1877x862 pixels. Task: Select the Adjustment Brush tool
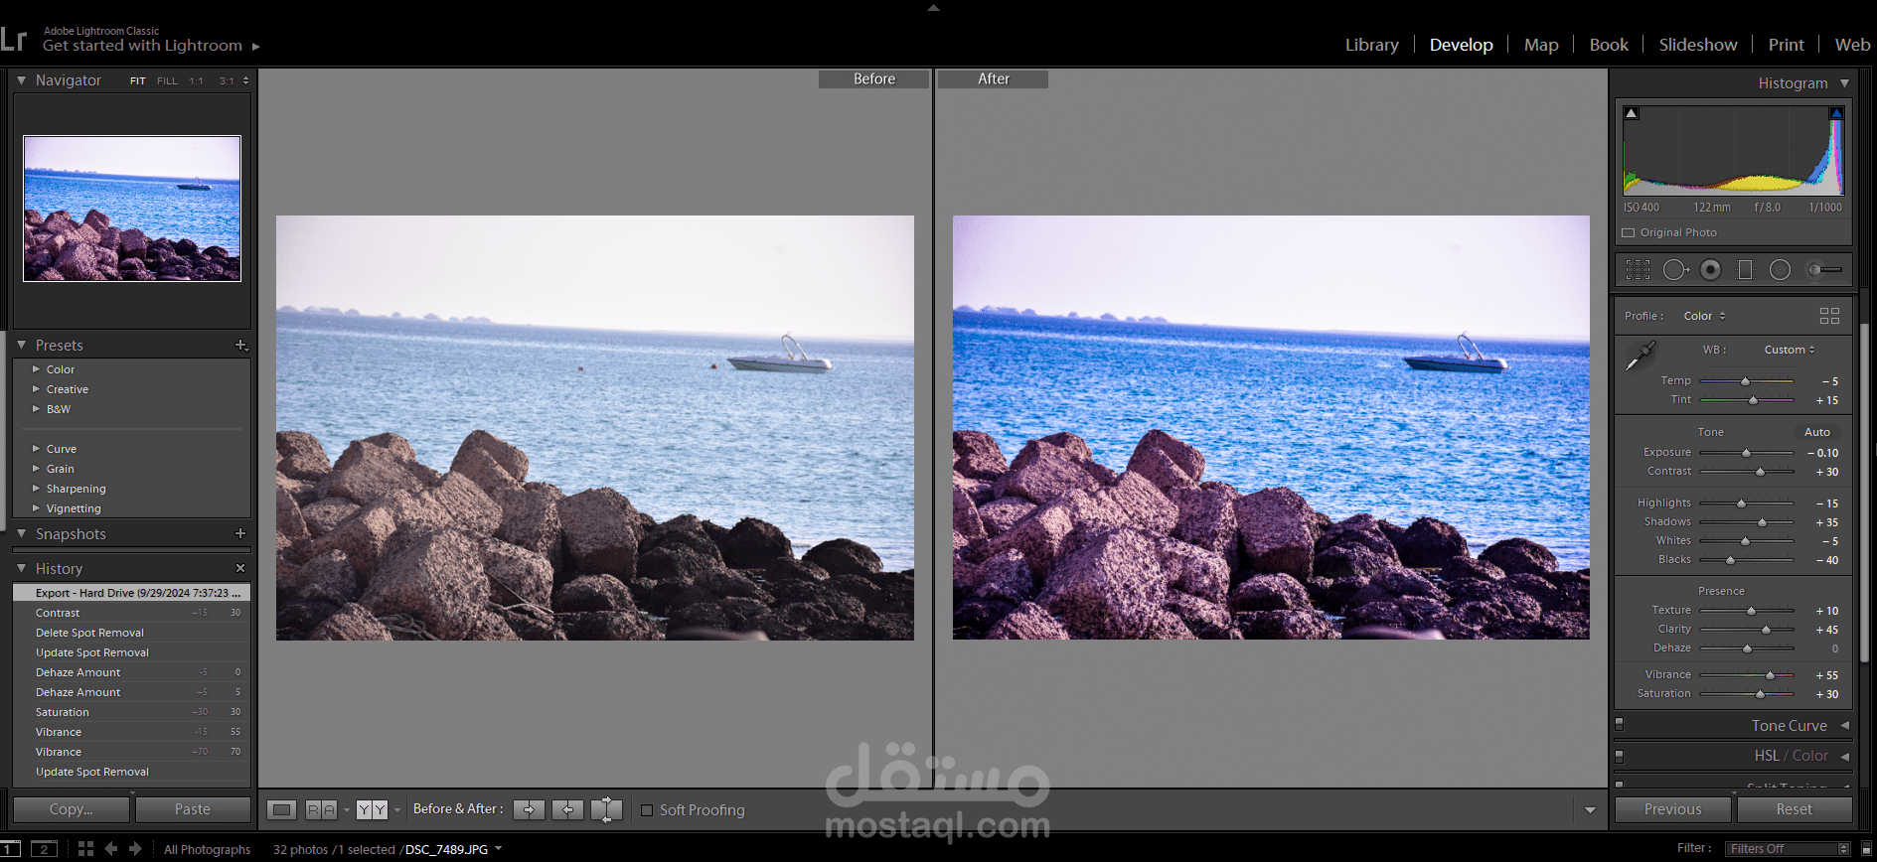click(x=1824, y=269)
